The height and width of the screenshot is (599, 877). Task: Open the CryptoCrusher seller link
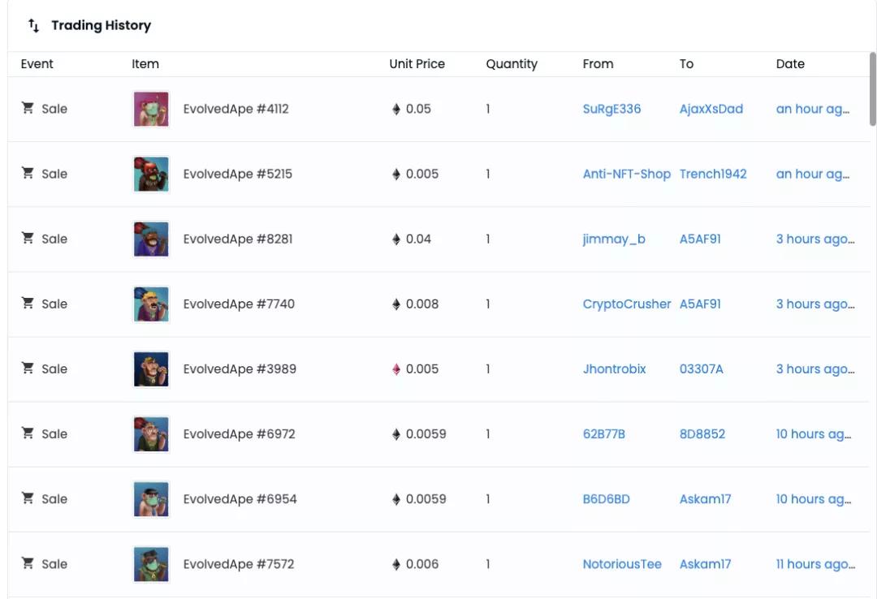pos(626,304)
